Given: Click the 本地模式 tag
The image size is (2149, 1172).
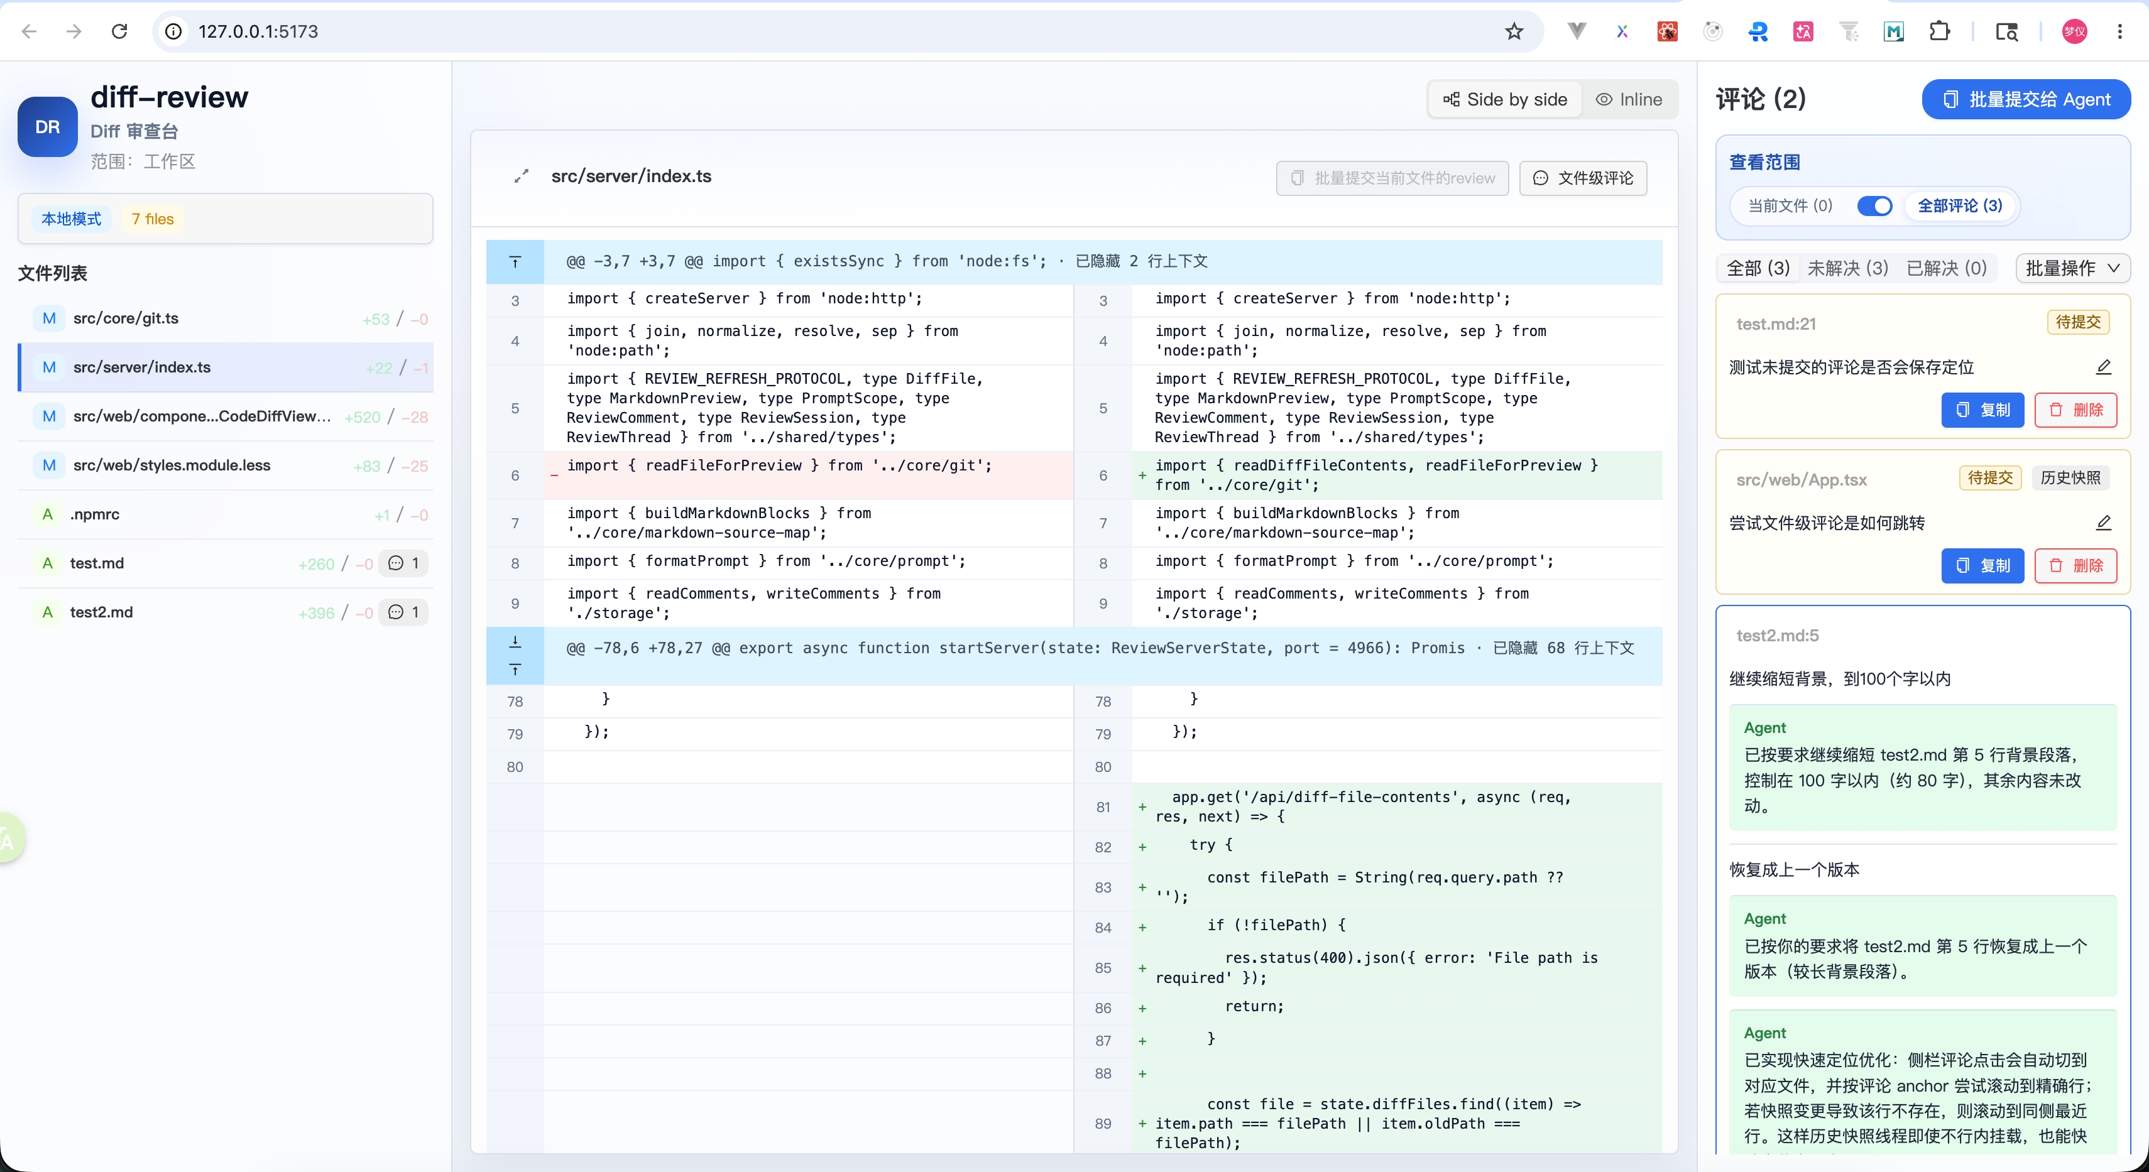Looking at the screenshot, I should [x=72, y=219].
